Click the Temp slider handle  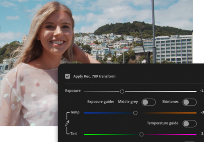[x=135, y=113]
